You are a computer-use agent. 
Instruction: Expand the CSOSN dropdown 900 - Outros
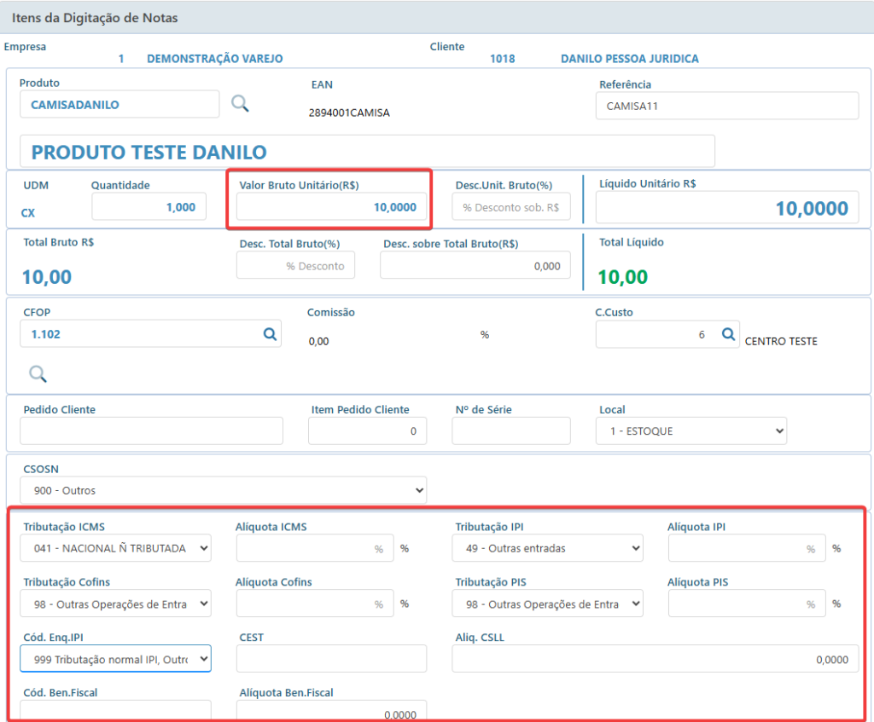(x=223, y=490)
